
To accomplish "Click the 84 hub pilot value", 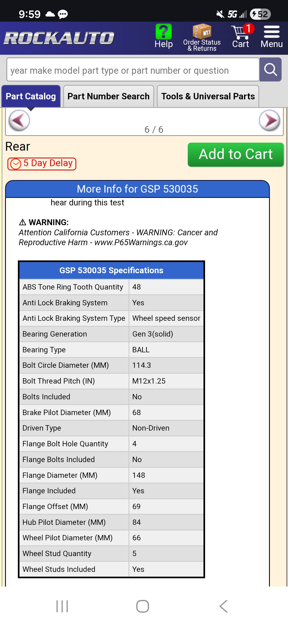I will (137, 522).
